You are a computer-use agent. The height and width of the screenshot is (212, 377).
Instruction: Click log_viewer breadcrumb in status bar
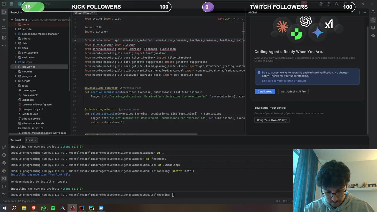[27, 201]
